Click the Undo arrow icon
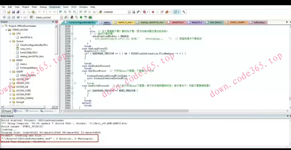291x150 pixels. [39, 12]
